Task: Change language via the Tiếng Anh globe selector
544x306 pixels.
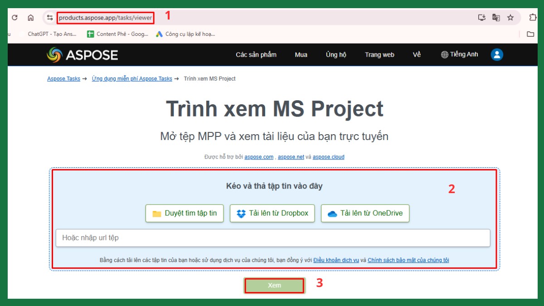Action: [459, 55]
